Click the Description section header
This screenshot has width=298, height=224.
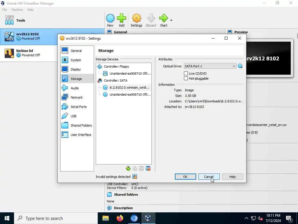[123, 208]
